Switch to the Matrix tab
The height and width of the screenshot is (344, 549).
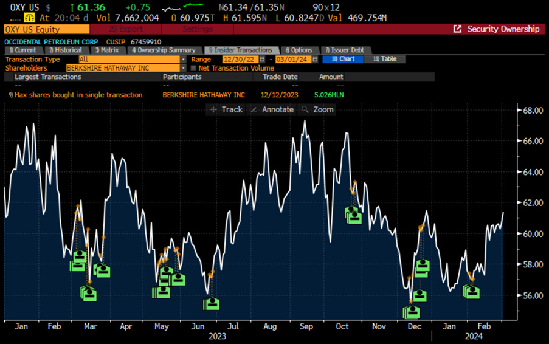pos(108,50)
